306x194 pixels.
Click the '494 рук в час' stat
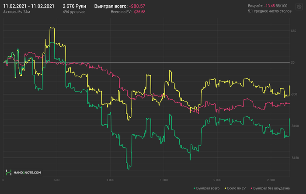point(75,12)
